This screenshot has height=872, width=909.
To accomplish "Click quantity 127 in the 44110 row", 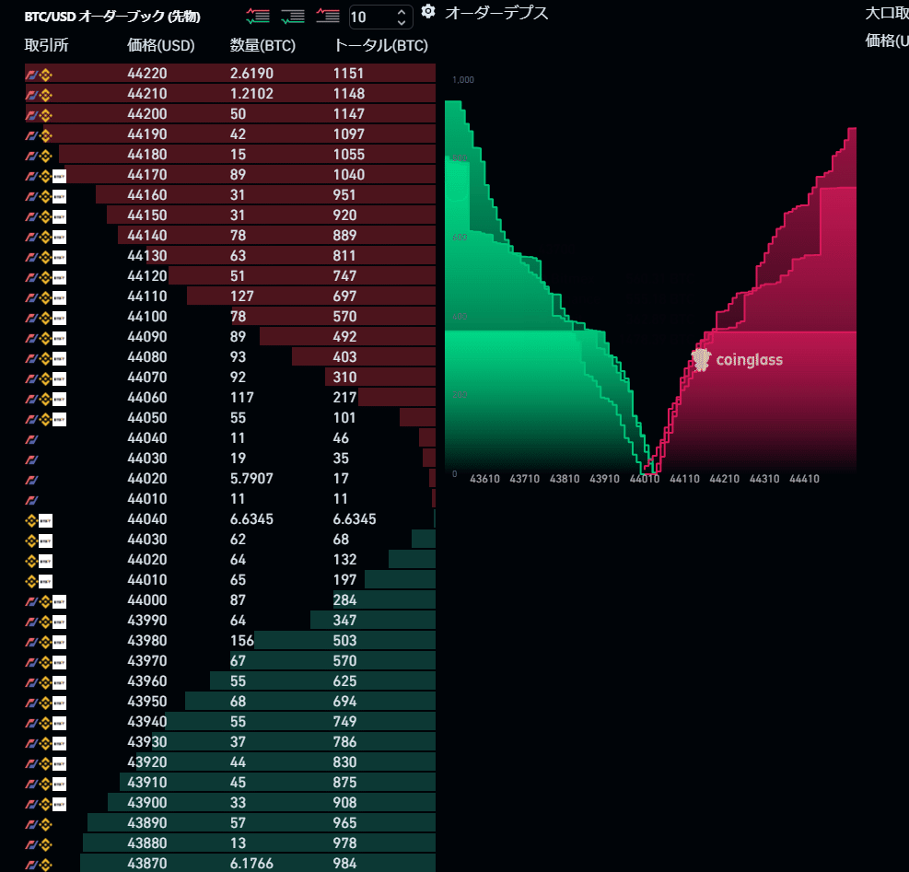I will tap(242, 296).
